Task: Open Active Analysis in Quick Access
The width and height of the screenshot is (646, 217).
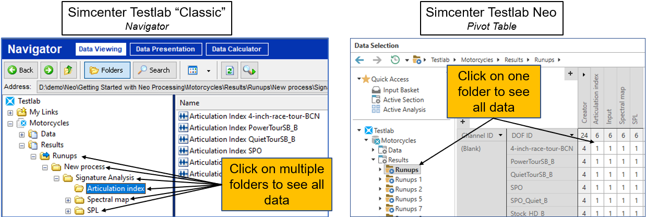Action: tap(404, 110)
